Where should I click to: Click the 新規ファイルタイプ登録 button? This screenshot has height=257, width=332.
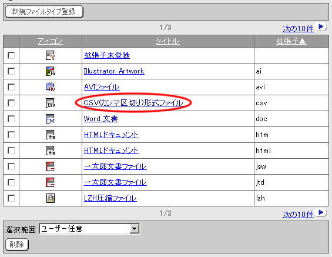coord(44,12)
